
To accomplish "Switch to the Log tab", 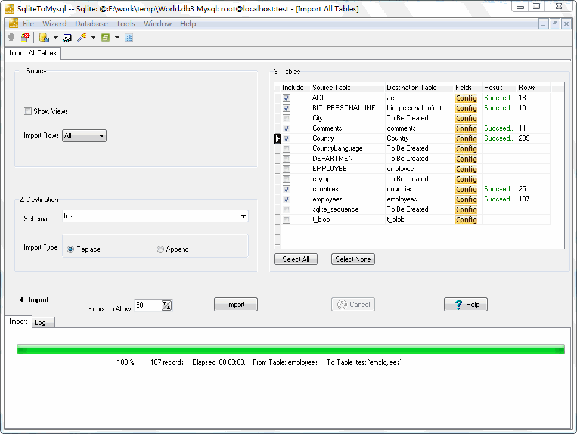I will point(43,323).
